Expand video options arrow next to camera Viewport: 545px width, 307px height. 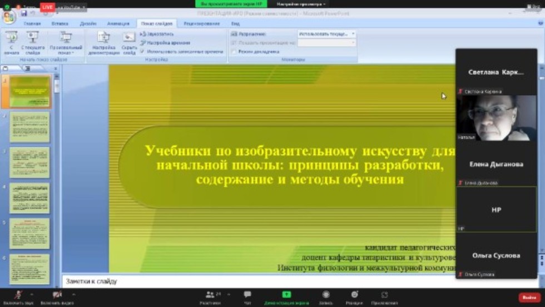coord(73,294)
